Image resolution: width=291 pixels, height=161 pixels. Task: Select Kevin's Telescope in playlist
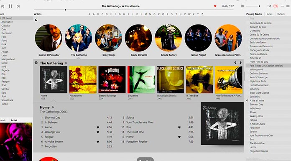click(258, 77)
